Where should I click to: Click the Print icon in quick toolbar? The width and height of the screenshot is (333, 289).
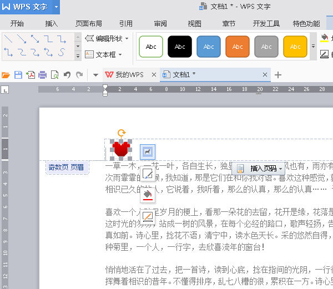(42, 75)
